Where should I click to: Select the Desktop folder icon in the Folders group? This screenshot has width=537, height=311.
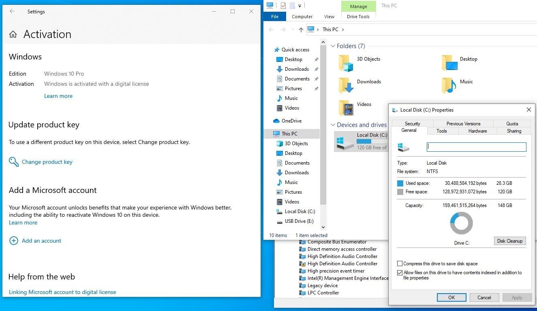click(x=449, y=63)
